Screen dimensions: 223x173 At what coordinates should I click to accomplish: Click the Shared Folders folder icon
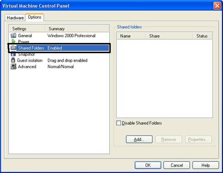(13, 48)
